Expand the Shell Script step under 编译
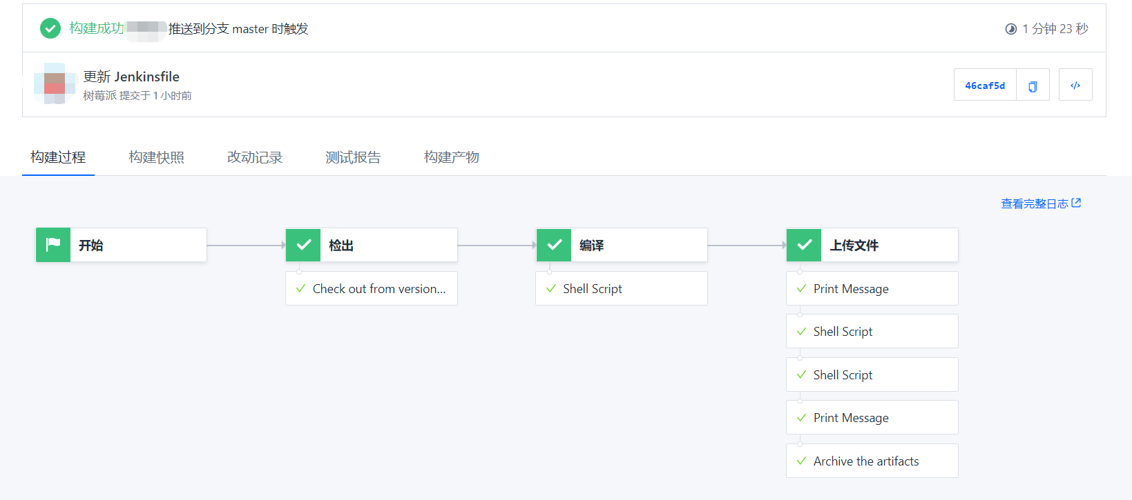The width and height of the screenshot is (1132, 500). click(x=622, y=289)
